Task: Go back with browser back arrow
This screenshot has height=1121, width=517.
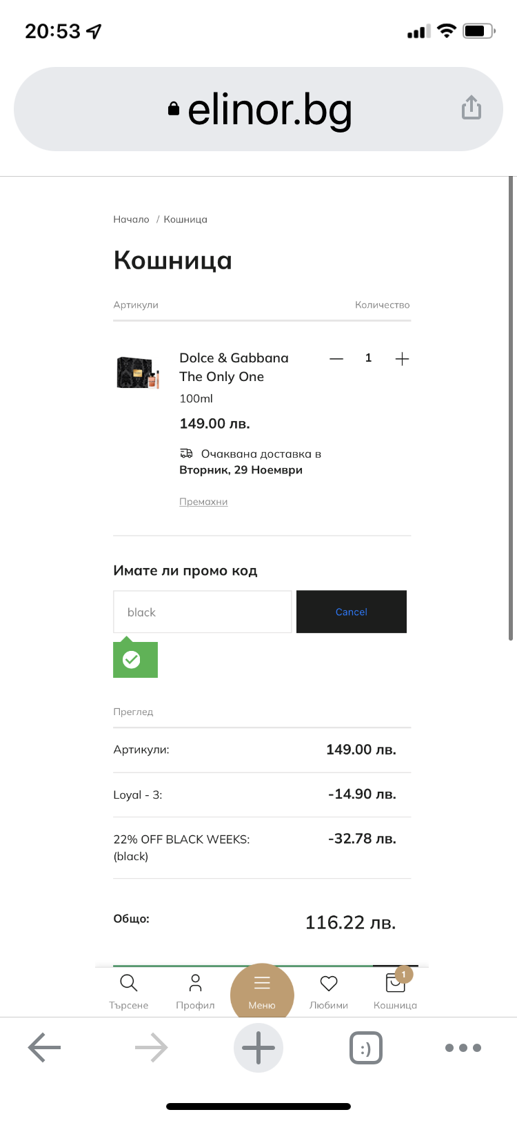Action: pos(45,1048)
